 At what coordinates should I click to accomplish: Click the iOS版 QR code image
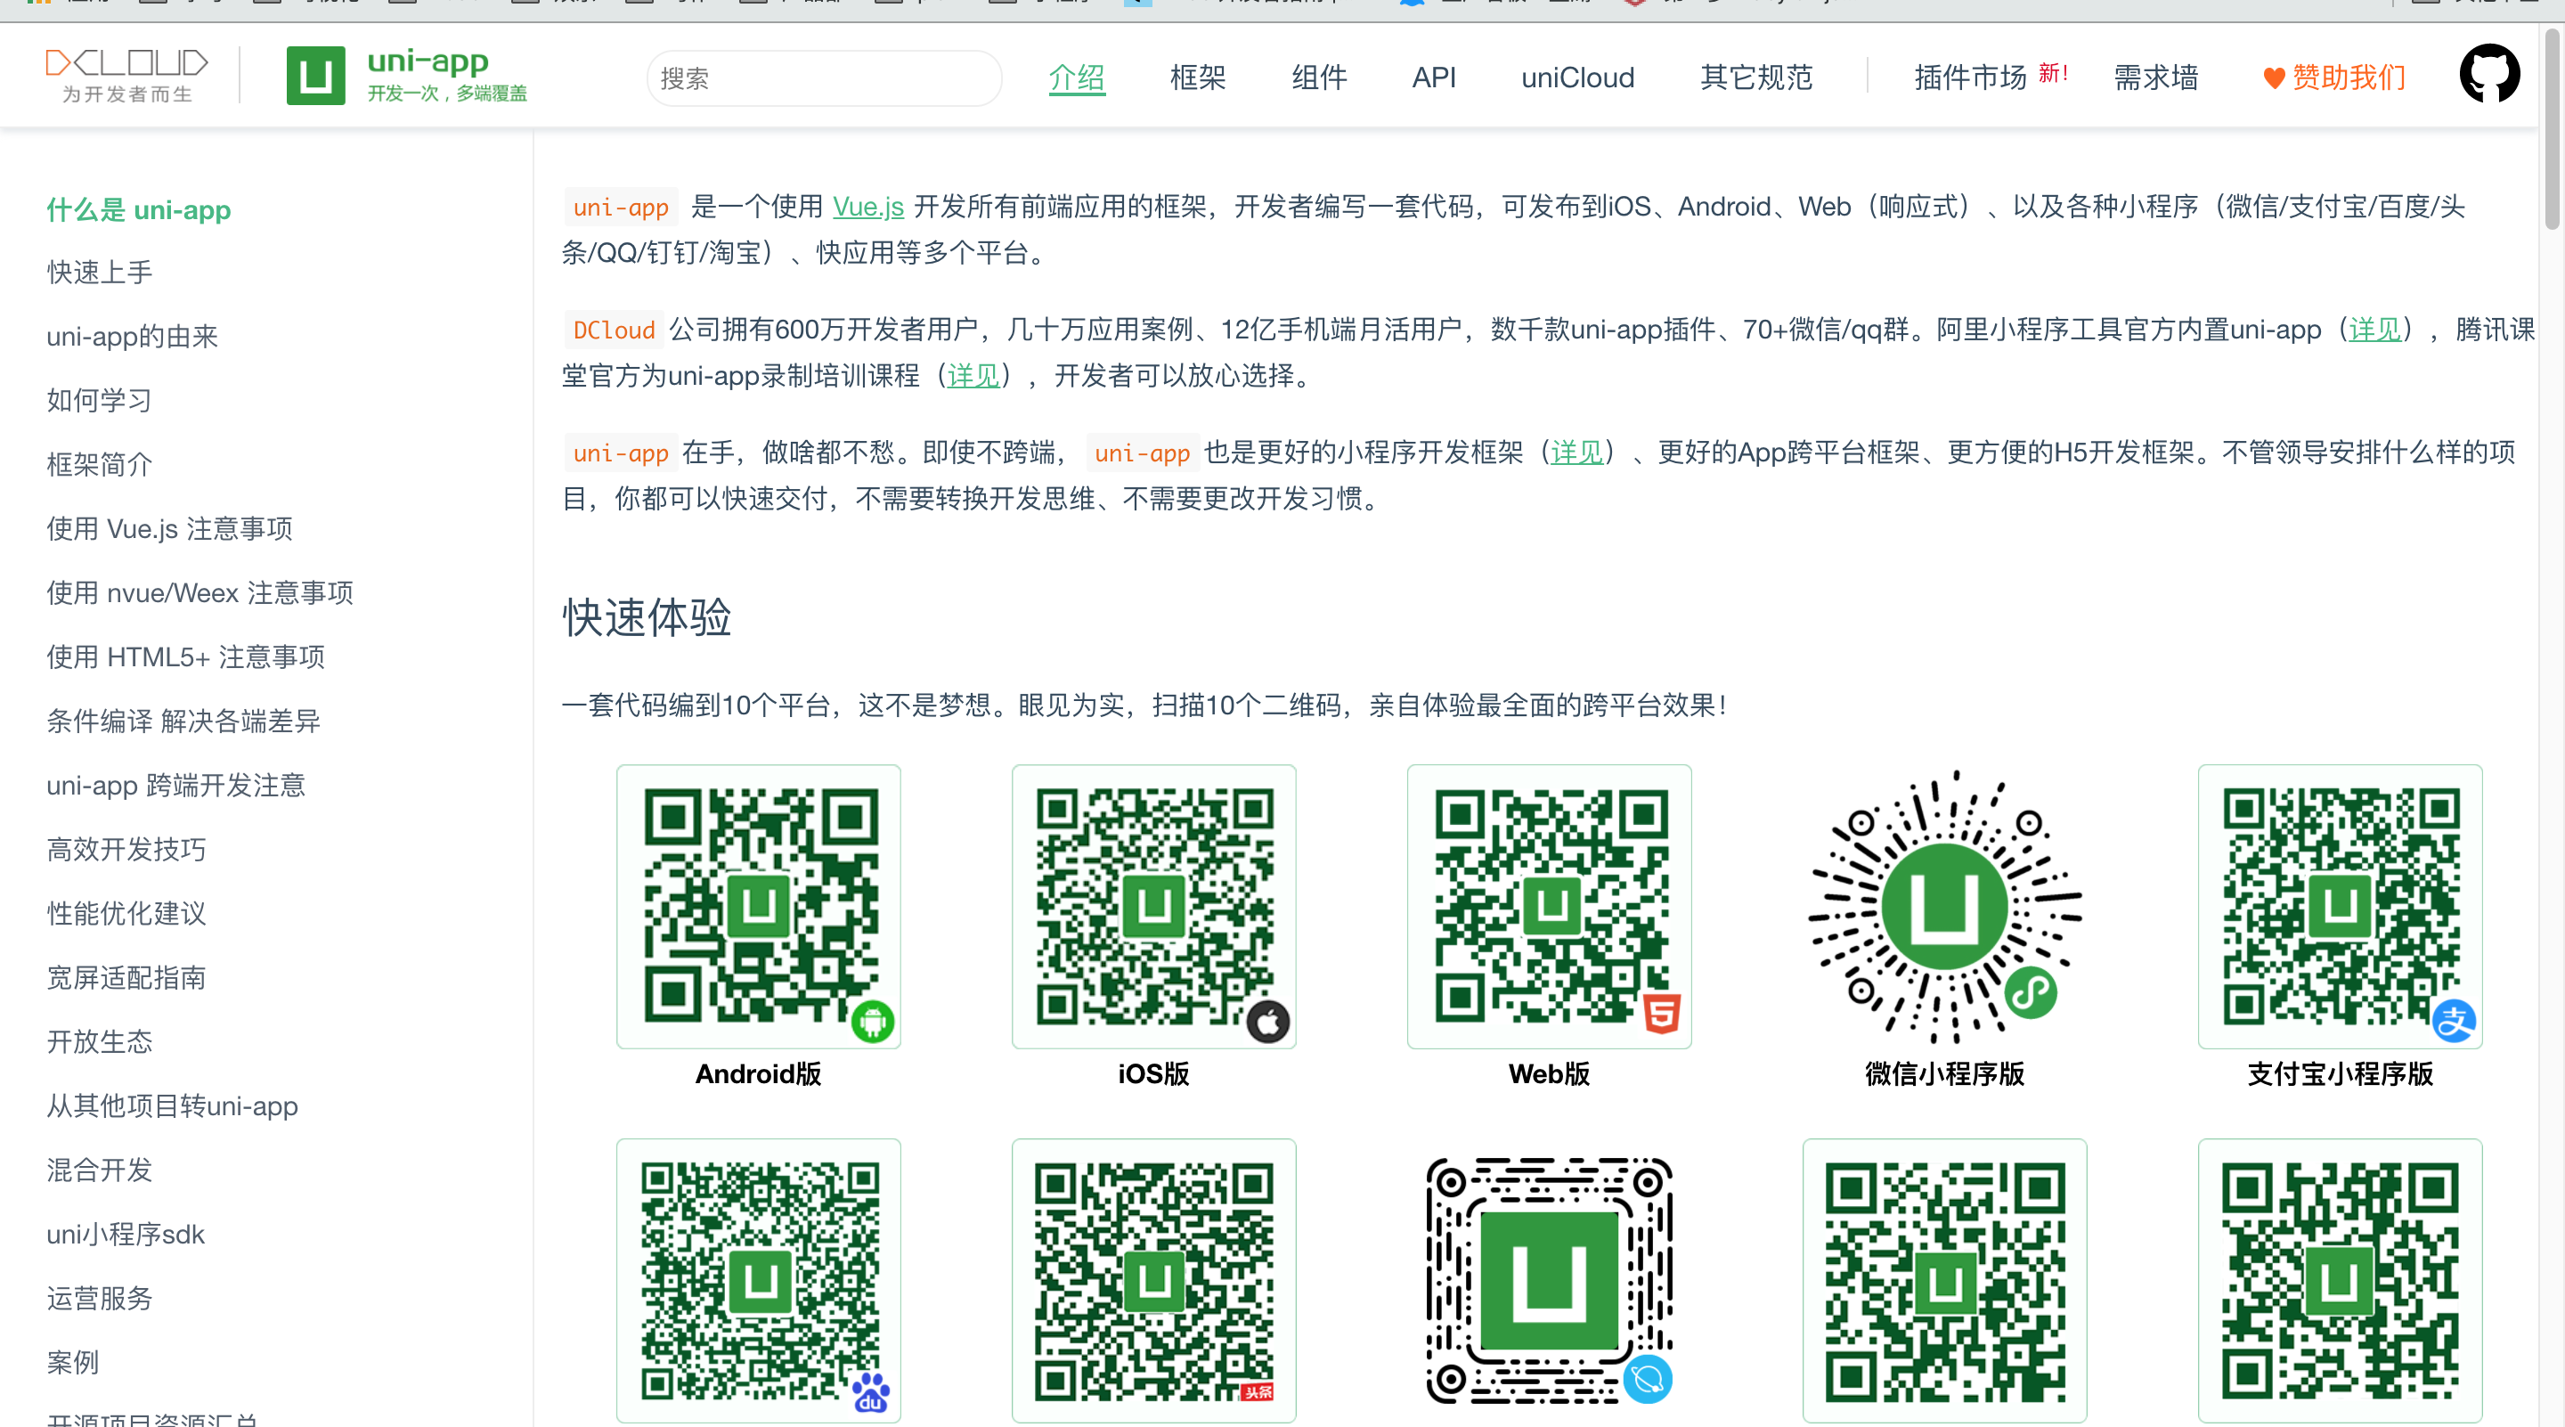pyautogui.click(x=1153, y=905)
